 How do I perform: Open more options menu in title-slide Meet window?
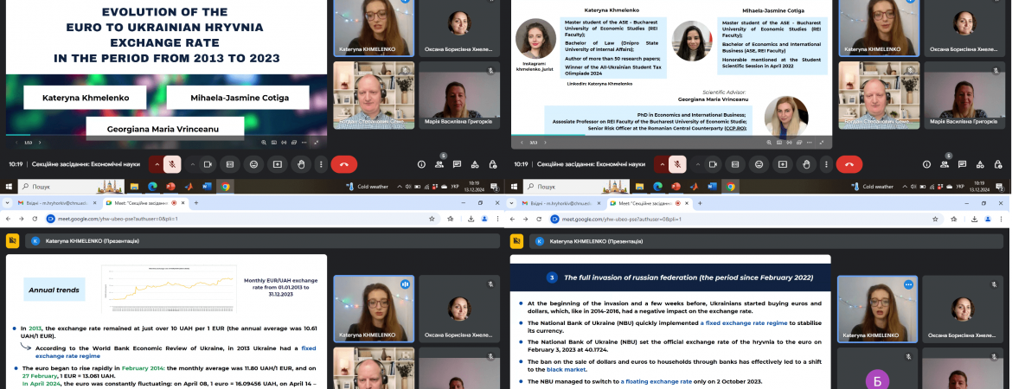pyautogui.click(x=321, y=164)
